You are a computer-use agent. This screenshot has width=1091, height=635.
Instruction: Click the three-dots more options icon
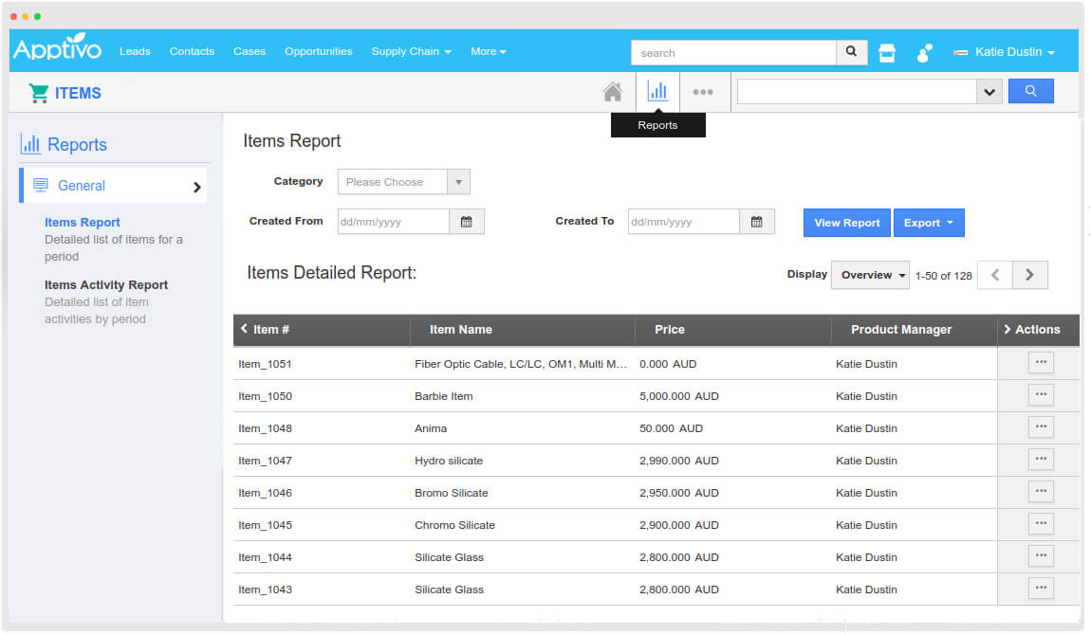tap(703, 92)
